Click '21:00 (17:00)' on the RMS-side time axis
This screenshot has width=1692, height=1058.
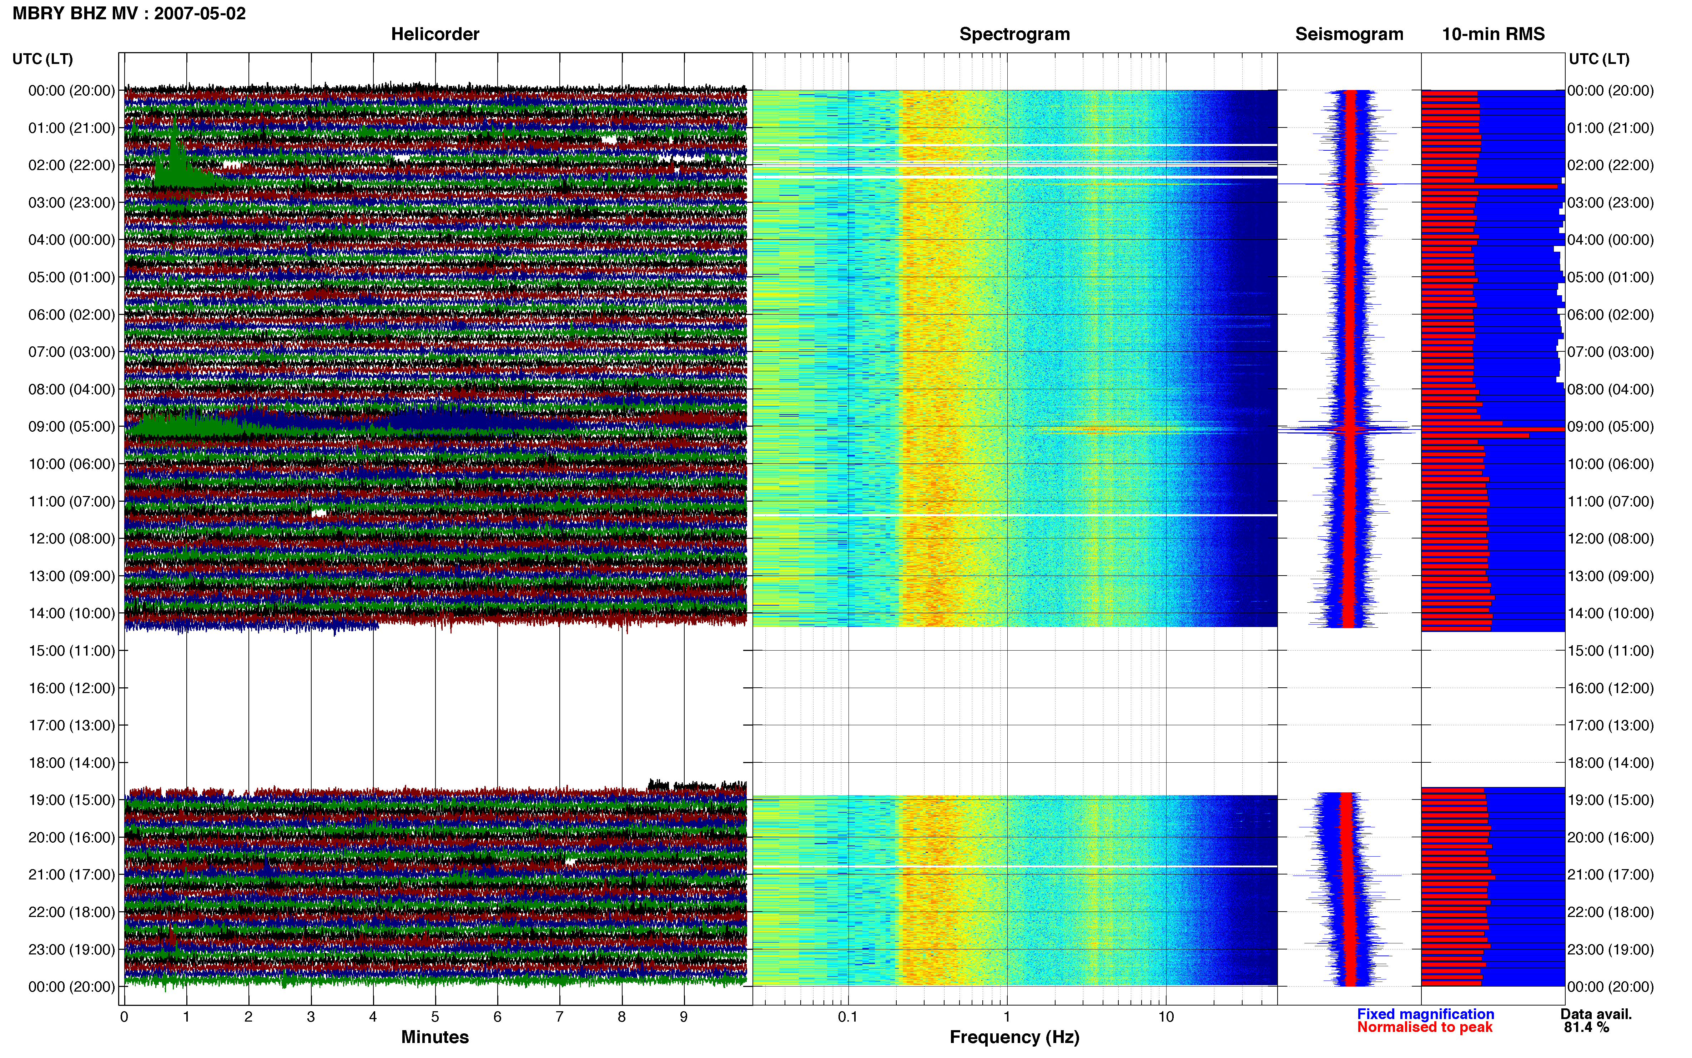pos(1611,875)
